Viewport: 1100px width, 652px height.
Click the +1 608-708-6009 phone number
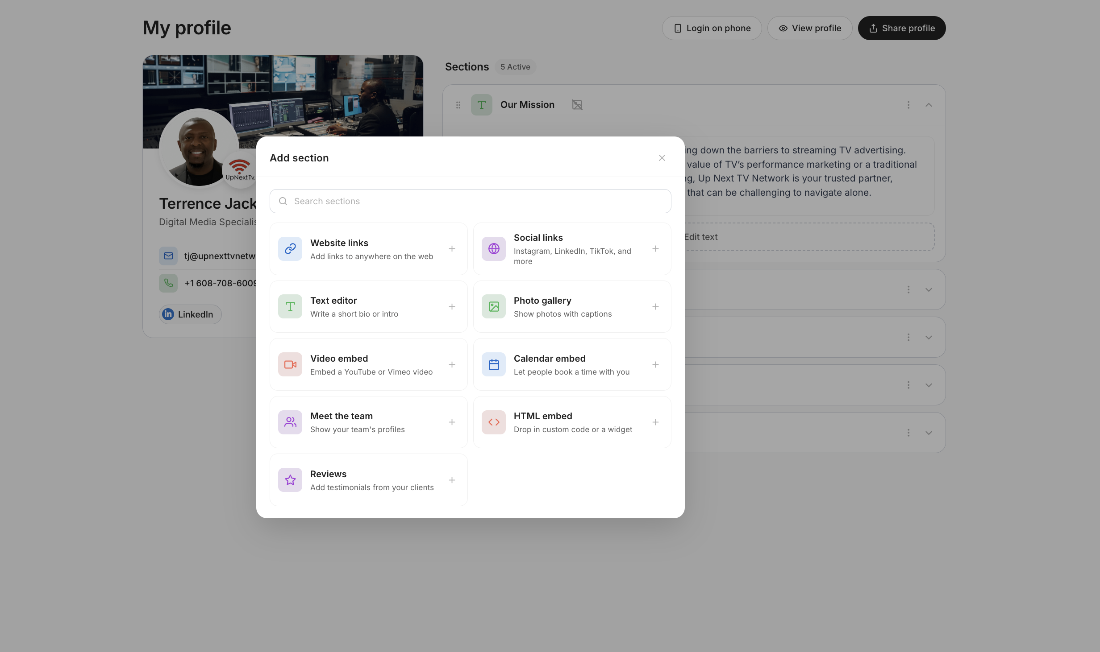221,283
